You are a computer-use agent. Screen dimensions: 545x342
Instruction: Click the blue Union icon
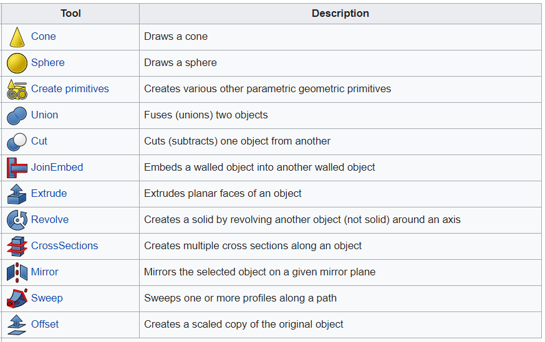pyautogui.click(x=17, y=115)
